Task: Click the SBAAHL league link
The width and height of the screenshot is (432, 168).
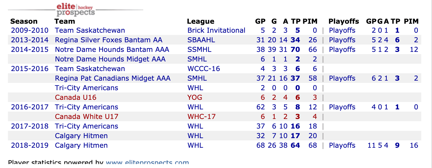Action: point(201,40)
